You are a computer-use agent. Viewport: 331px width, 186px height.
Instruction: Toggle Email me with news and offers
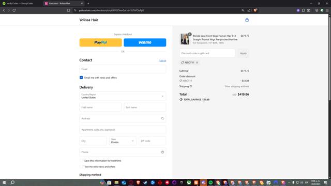(x=81, y=78)
